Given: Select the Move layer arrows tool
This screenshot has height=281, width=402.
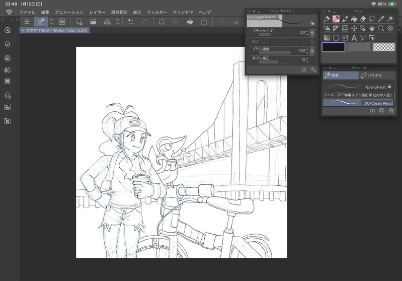Looking at the screenshot, I should pyautogui.click(x=354, y=28).
